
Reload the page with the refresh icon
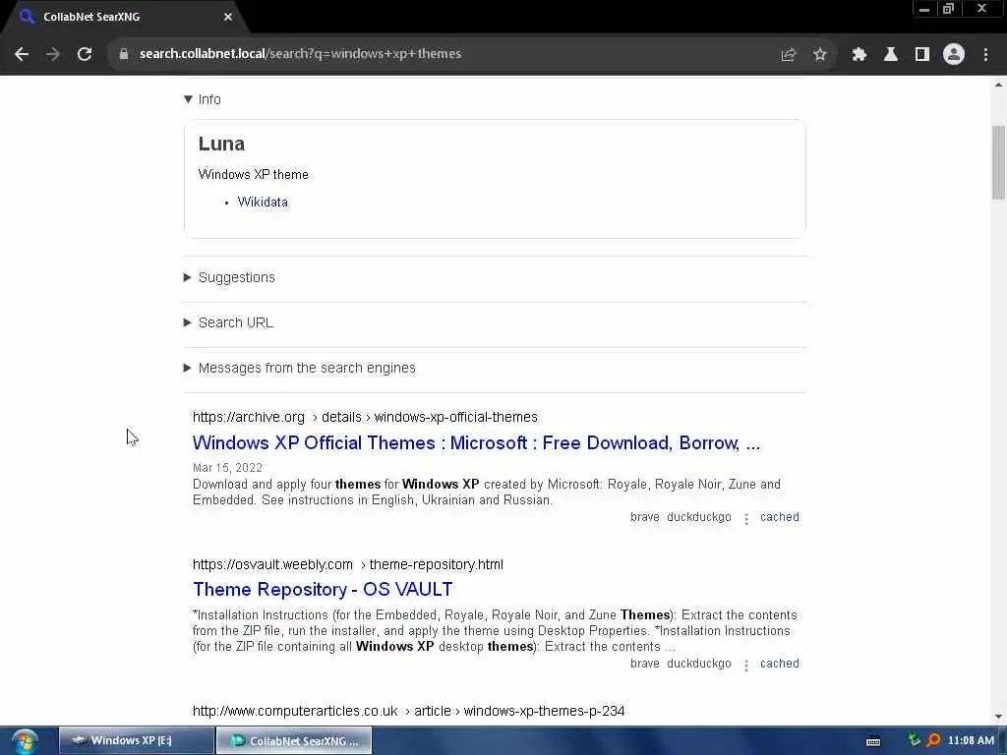(x=85, y=54)
